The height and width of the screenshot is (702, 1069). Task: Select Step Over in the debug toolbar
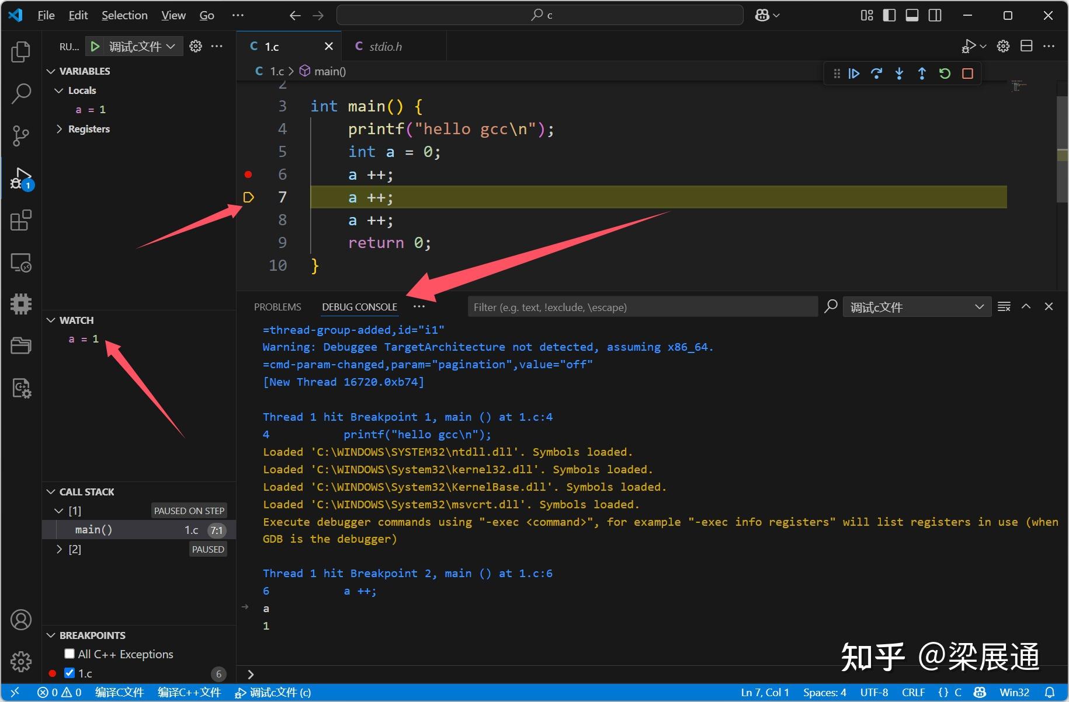pos(876,73)
